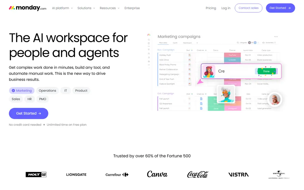Click the Coca-Cola logo
Viewport: 304px width, 190px height.
click(198, 174)
